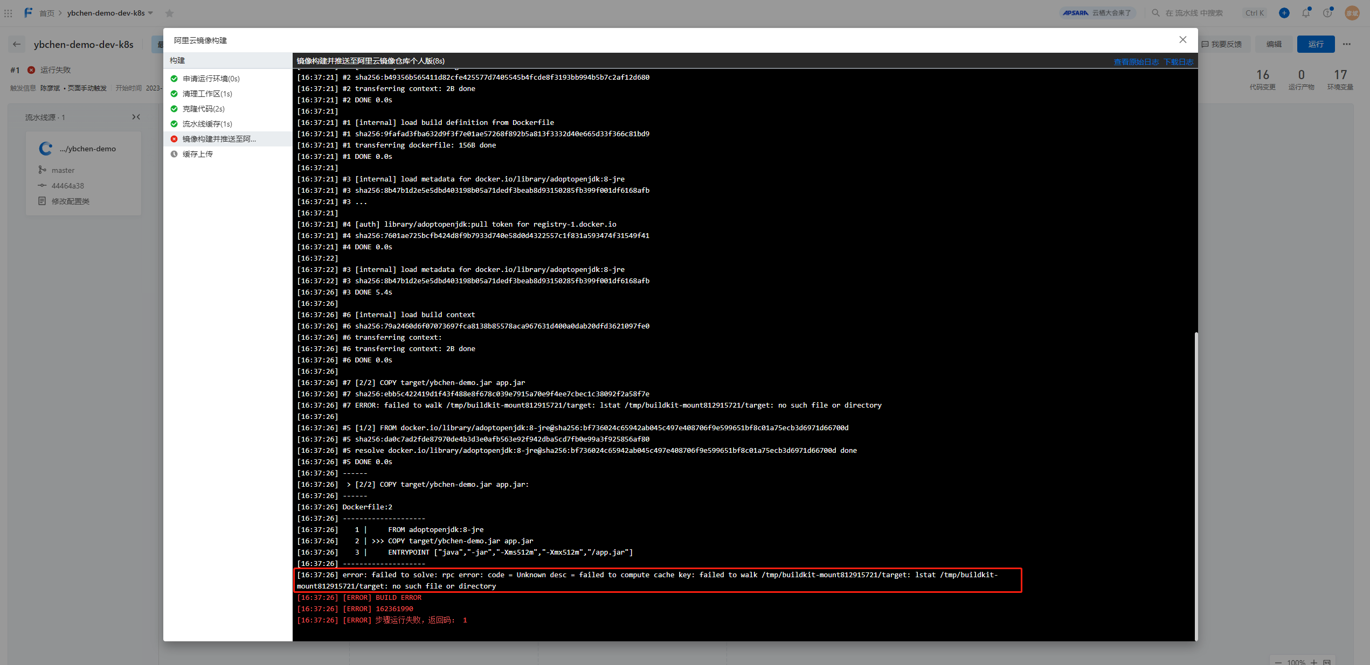Click the master branch label
The image size is (1370, 665).
(x=63, y=170)
